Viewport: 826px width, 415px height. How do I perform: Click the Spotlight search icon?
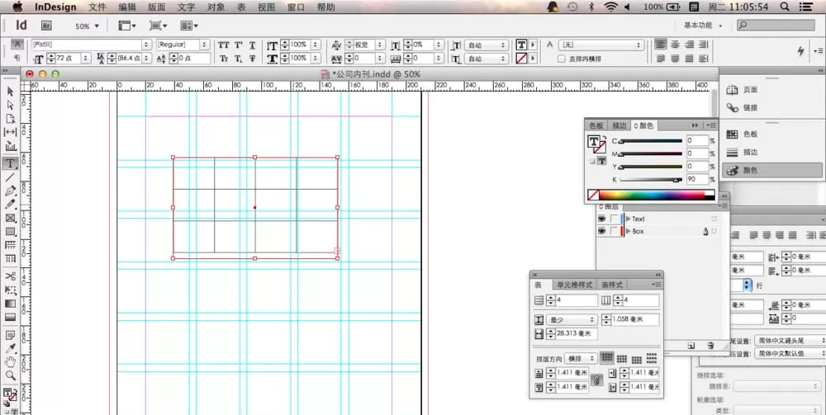point(785,7)
